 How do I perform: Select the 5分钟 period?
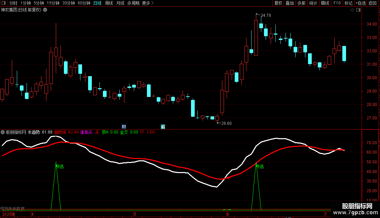pos(39,3)
